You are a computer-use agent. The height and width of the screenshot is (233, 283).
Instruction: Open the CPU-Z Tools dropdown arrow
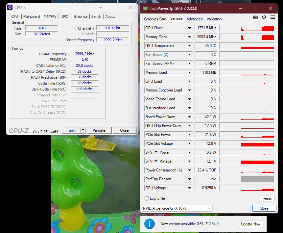(x=83, y=130)
